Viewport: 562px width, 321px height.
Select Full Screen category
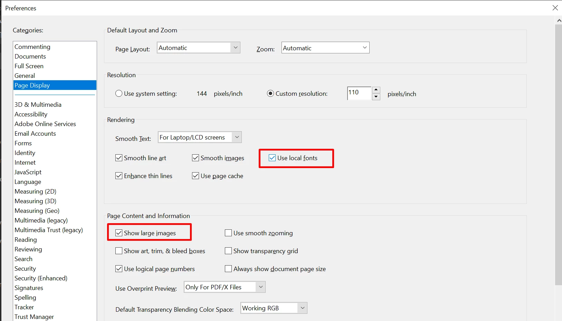click(55, 66)
